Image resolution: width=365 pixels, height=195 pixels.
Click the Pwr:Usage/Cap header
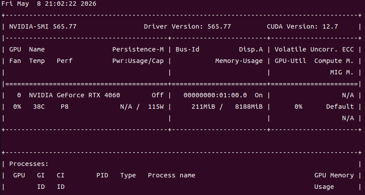point(138,61)
